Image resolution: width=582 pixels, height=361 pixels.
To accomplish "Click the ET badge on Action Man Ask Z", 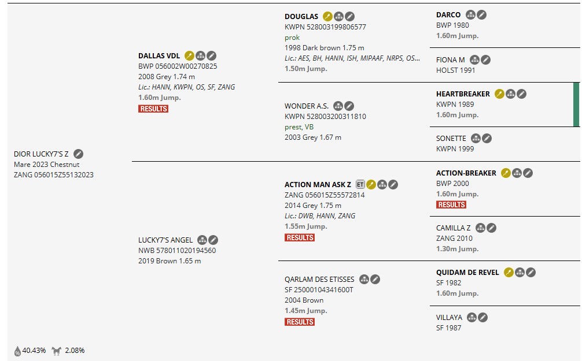I will [360, 185].
